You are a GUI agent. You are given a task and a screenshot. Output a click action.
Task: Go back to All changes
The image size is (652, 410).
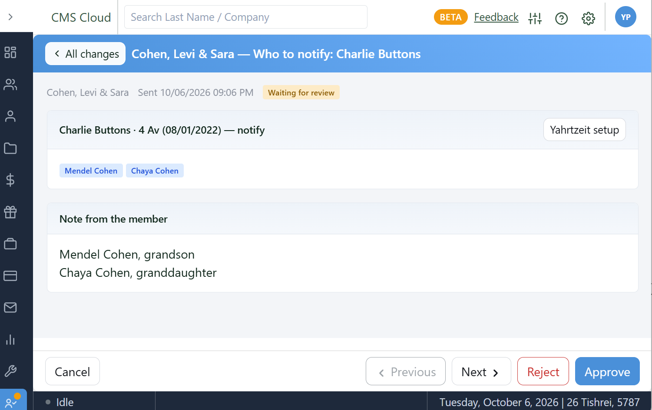point(86,54)
